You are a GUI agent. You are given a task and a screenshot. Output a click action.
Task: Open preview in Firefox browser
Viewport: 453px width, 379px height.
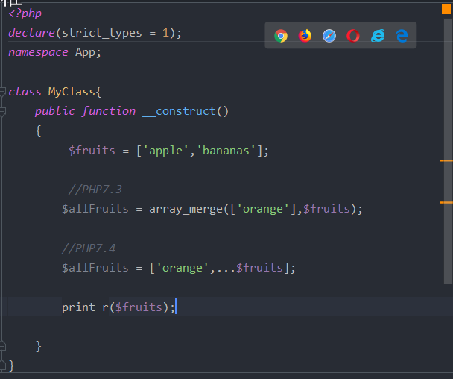[x=305, y=36]
